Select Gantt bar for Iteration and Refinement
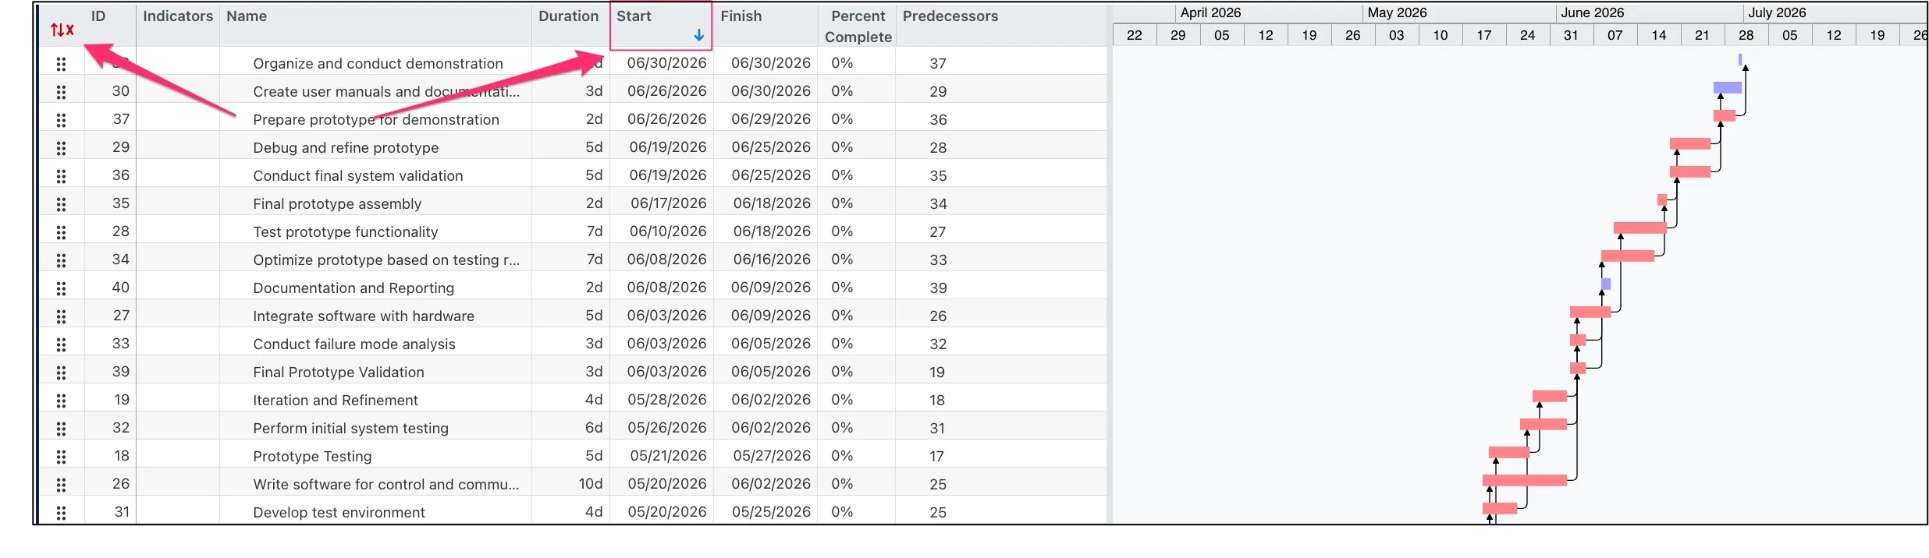This screenshot has height=558, width=1929. 1550,397
